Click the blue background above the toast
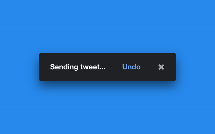215x134 pixels. (107, 26)
